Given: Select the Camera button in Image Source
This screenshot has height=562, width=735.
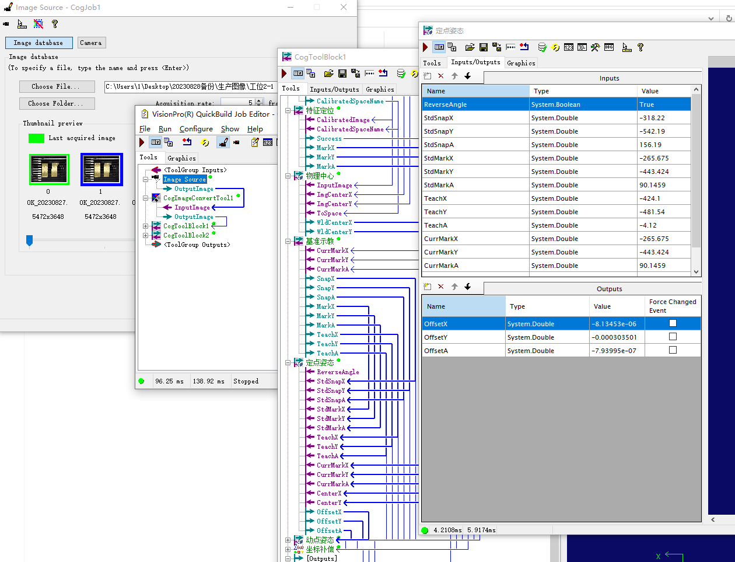Looking at the screenshot, I should click(x=91, y=43).
